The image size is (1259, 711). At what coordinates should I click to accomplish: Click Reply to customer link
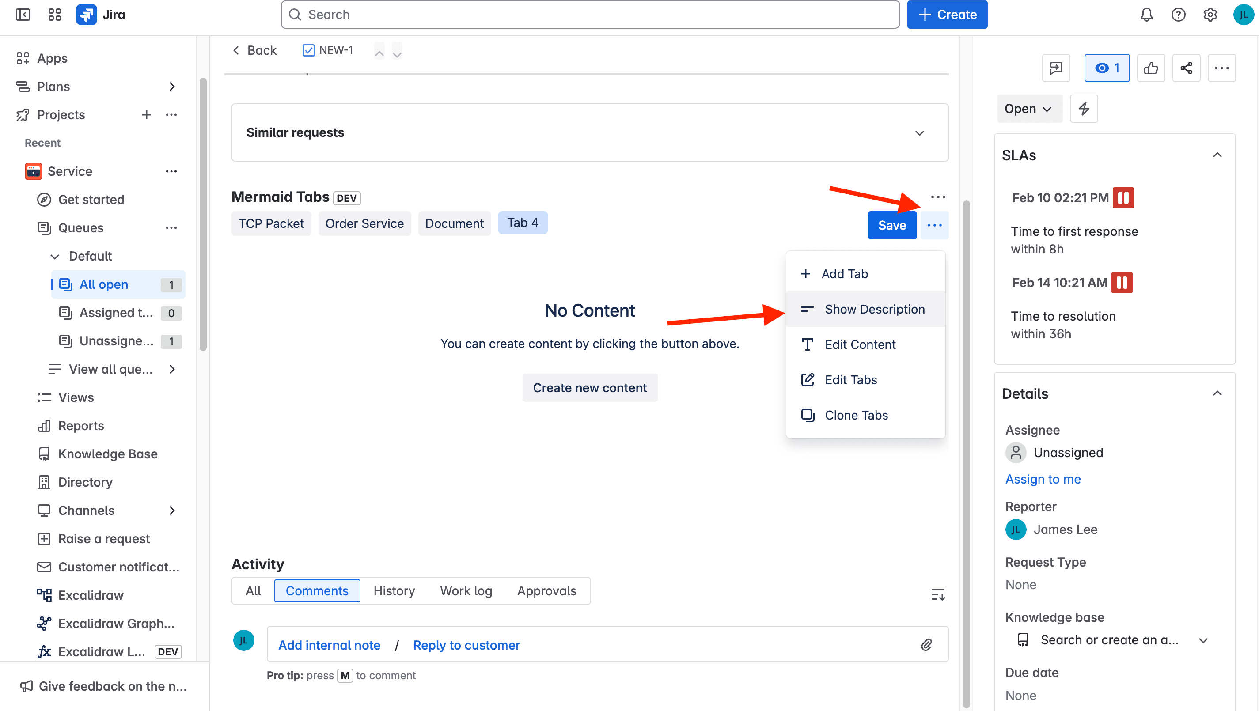click(466, 645)
